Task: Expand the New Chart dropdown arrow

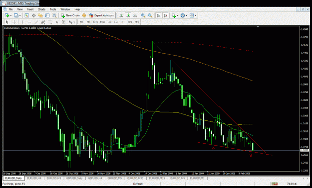Action: tap(11, 15)
